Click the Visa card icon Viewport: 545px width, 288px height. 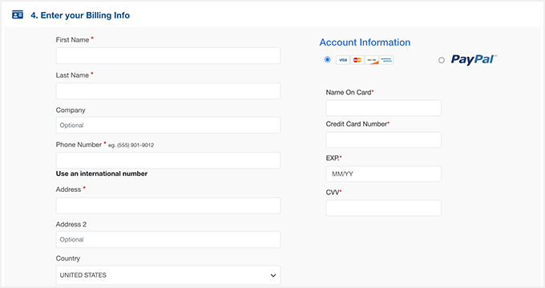[343, 60]
